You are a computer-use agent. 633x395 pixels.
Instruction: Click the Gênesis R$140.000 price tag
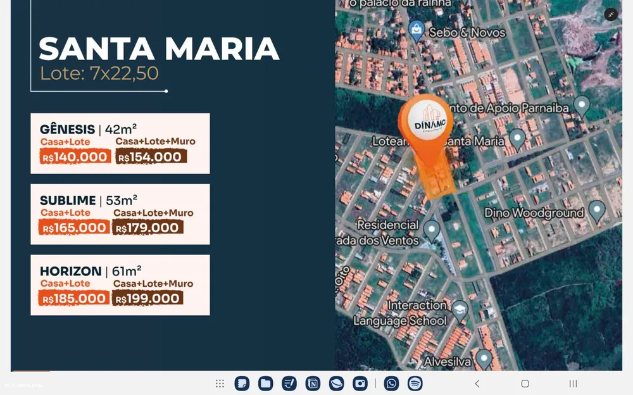[x=75, y=156]
